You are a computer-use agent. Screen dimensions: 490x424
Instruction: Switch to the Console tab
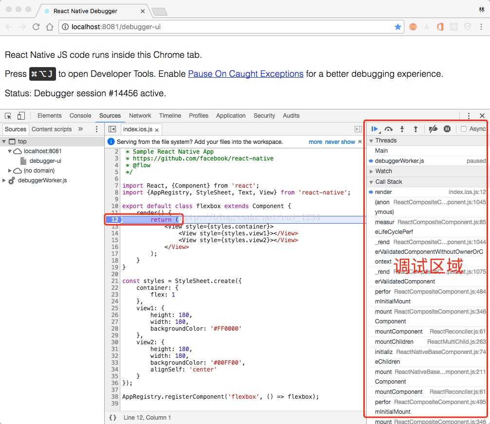(x=80, y=116)
